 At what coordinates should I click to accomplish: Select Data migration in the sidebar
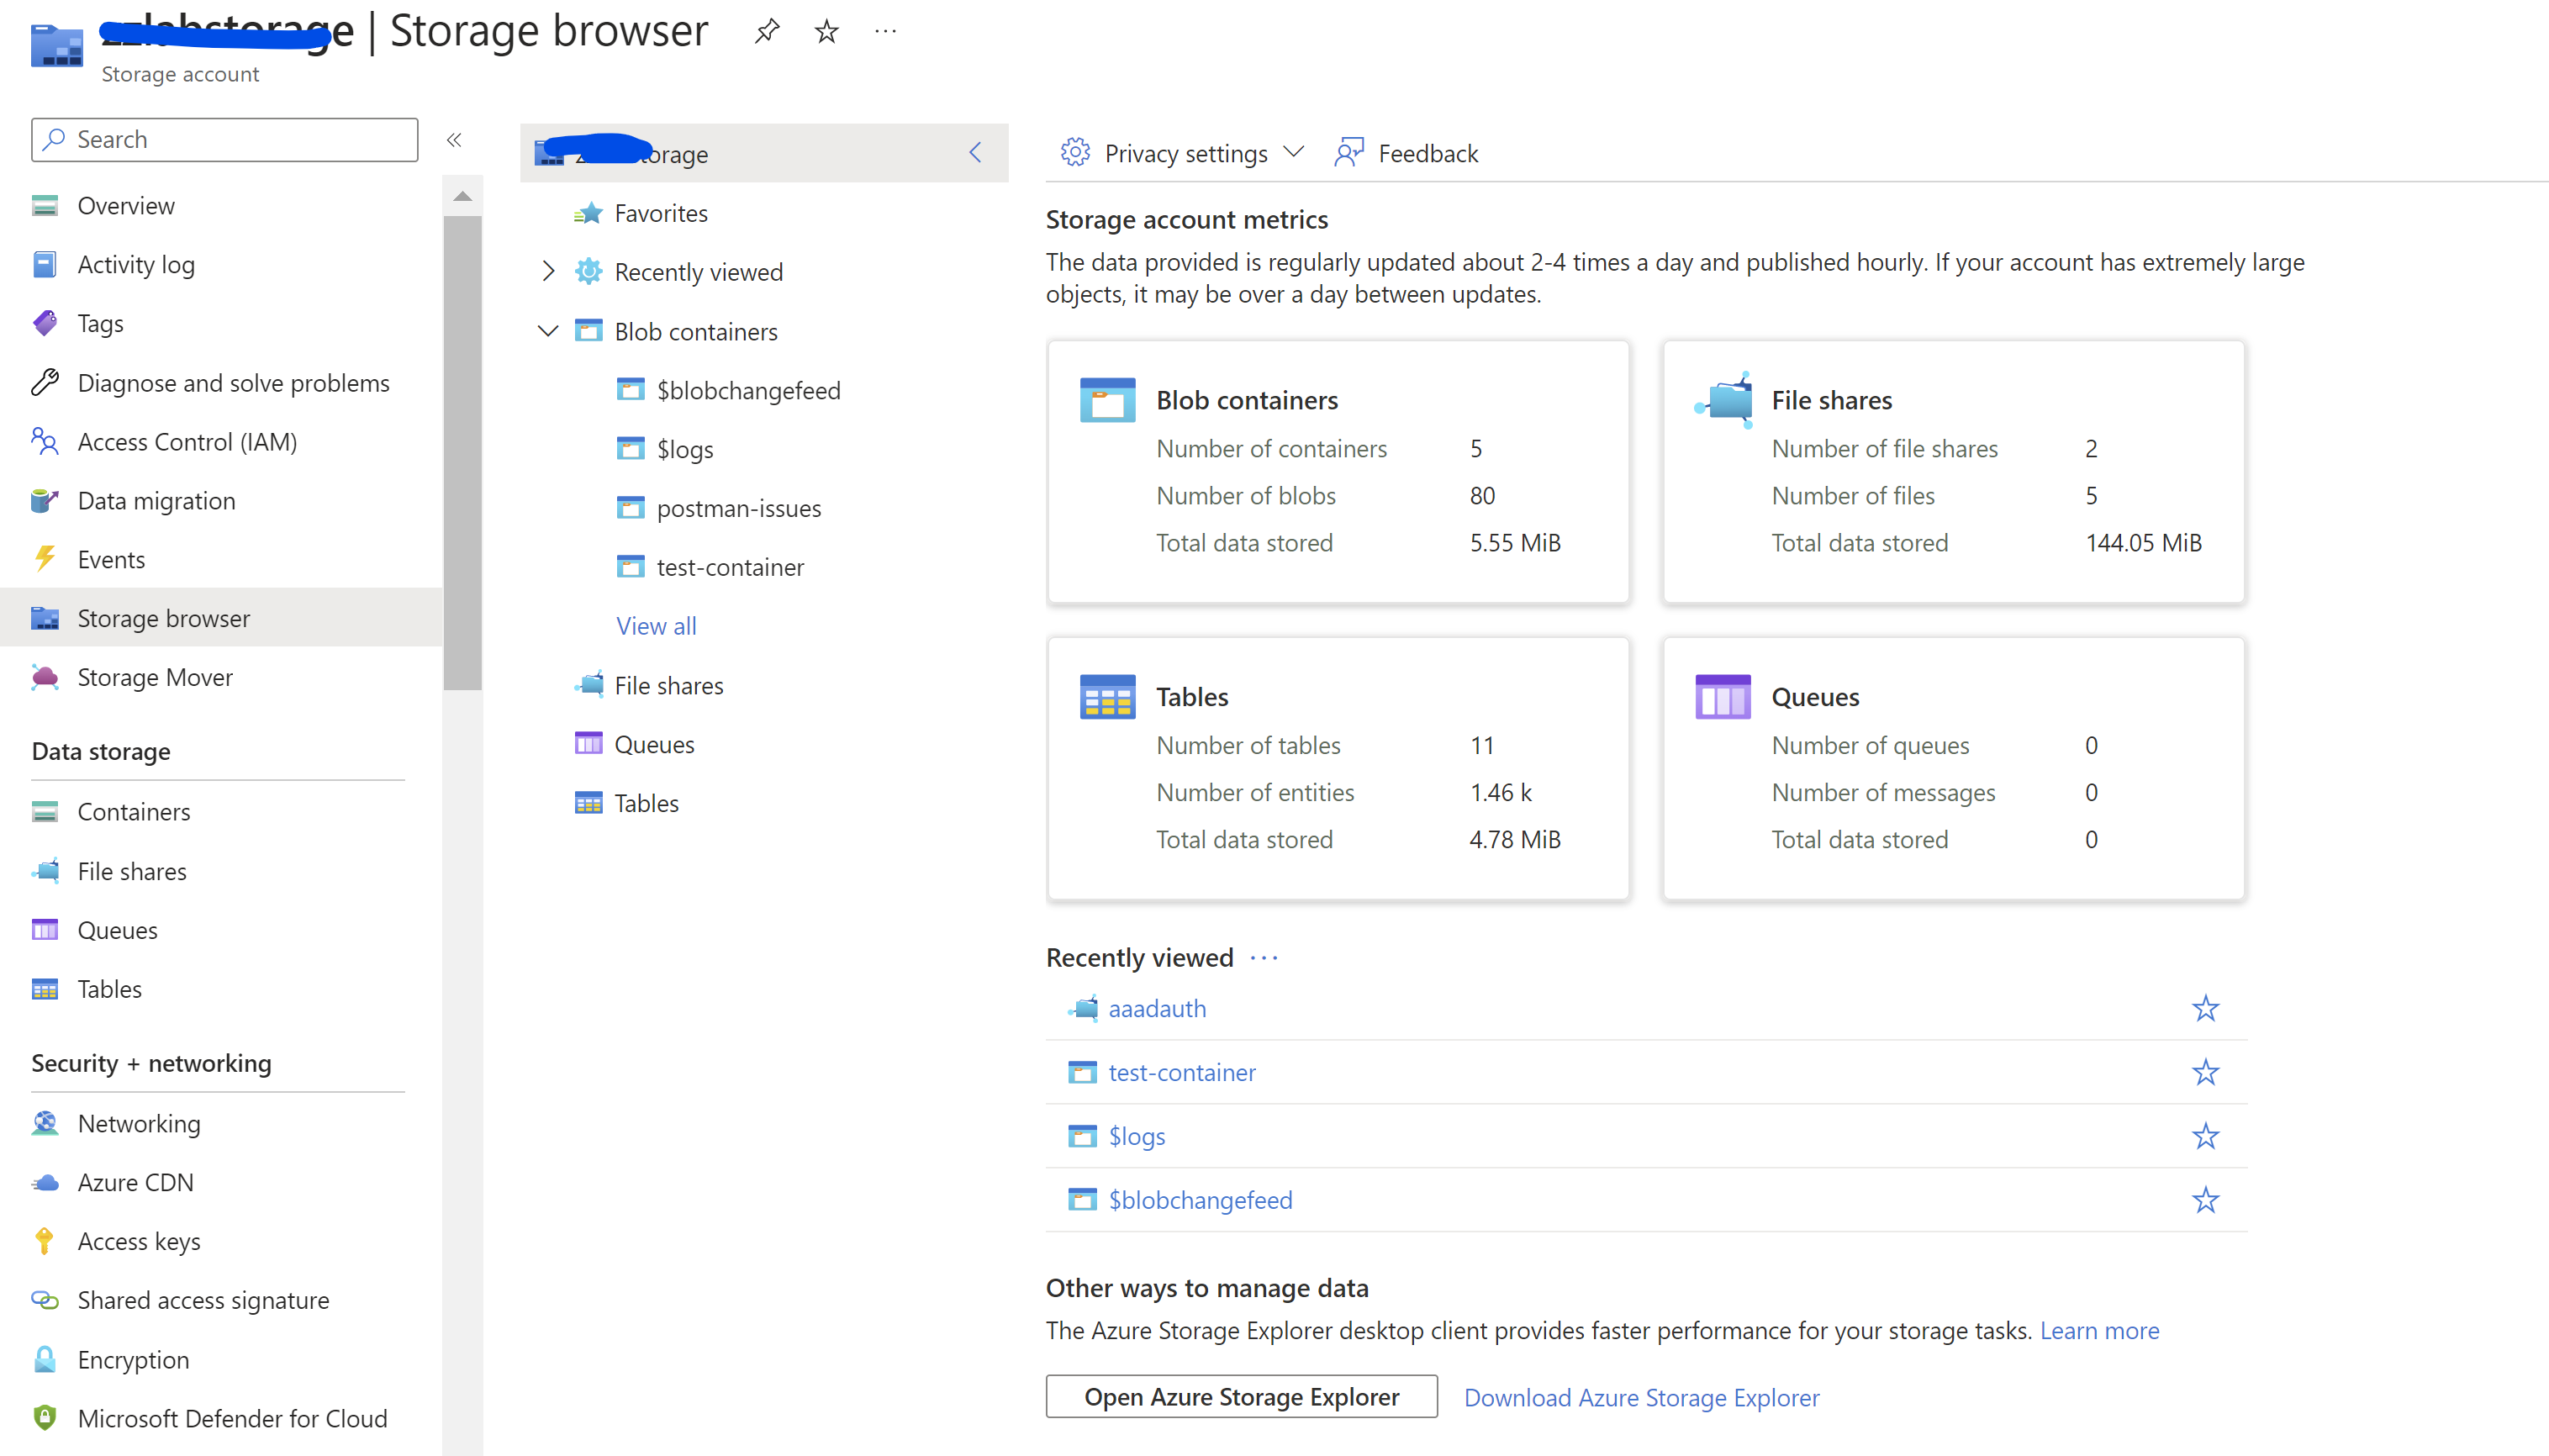(x=156, y=500)
